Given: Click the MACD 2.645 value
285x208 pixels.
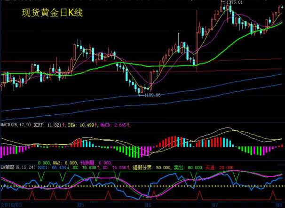Looking at the screenshot, I should pyautogui.click(x=113, y=125).
